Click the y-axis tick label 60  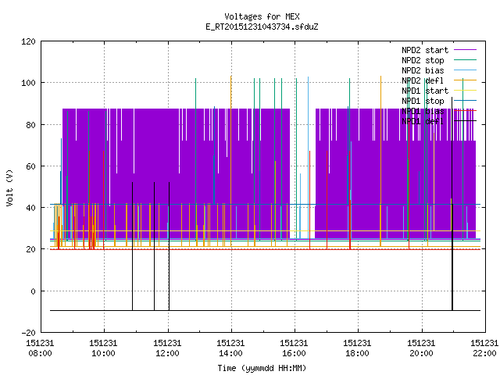(31, 166)
